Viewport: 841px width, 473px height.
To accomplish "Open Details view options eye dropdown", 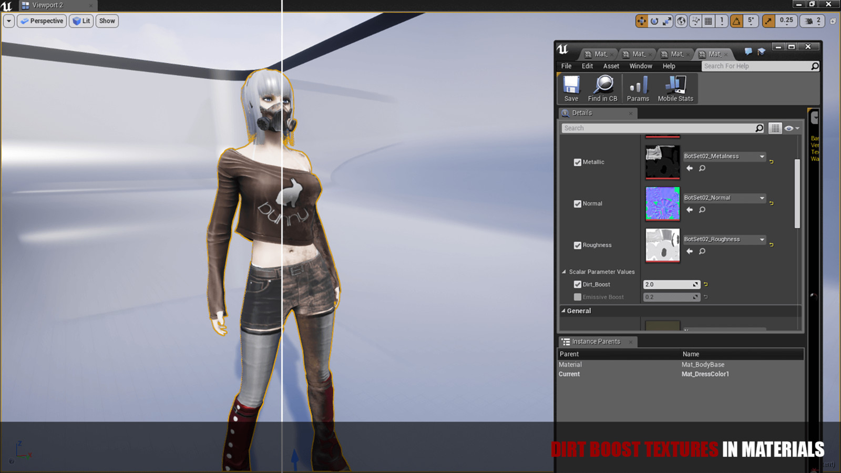I will coord(792,128).
